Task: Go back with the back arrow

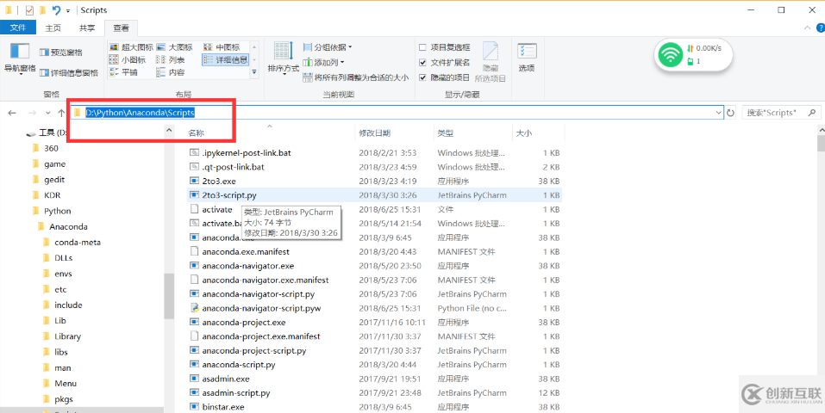Action: 12,113
